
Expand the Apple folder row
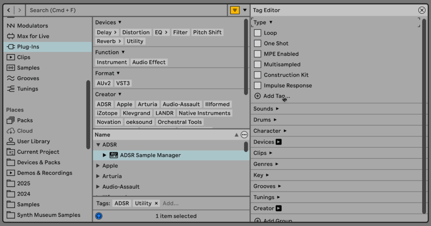tap(98, 165)
